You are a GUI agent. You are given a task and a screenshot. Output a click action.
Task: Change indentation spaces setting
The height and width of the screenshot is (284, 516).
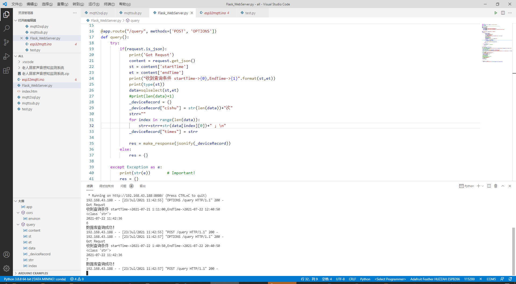pyautogui.click(x=327, y=279)
